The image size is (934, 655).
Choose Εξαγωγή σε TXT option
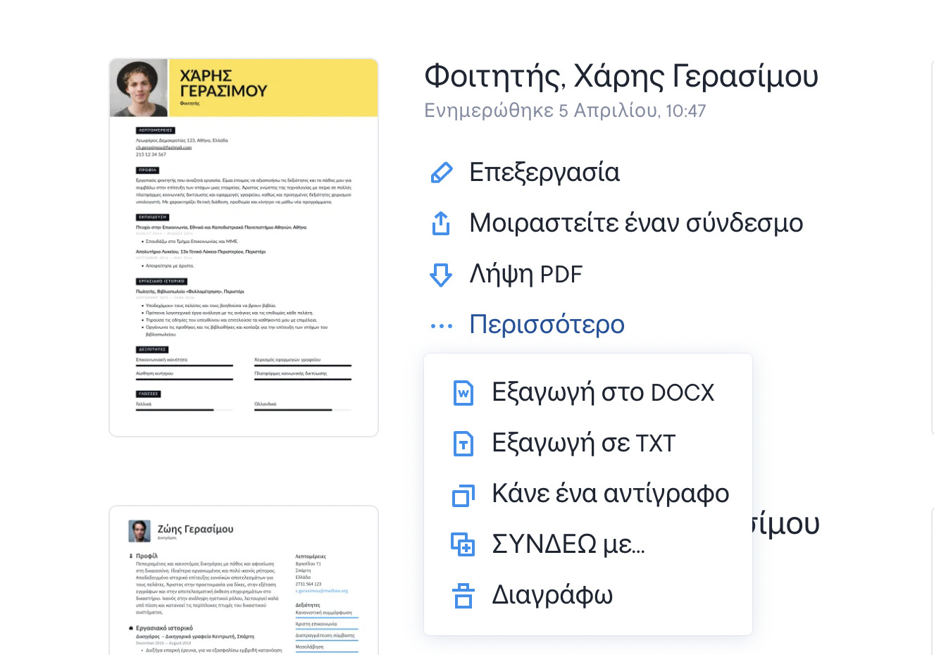(583, 444)
